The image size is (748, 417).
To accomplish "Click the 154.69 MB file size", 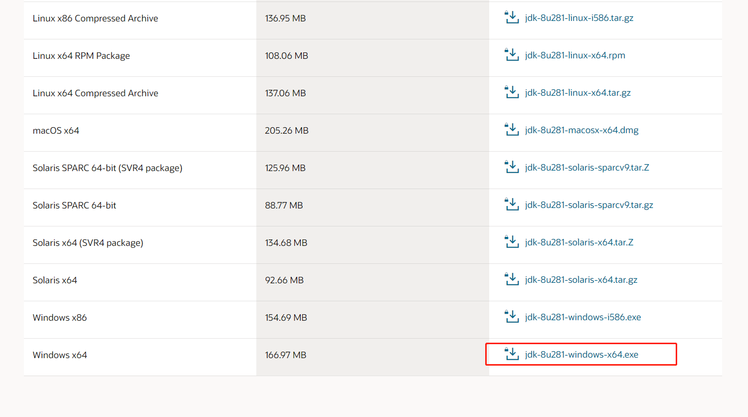I will coord(286,318).
